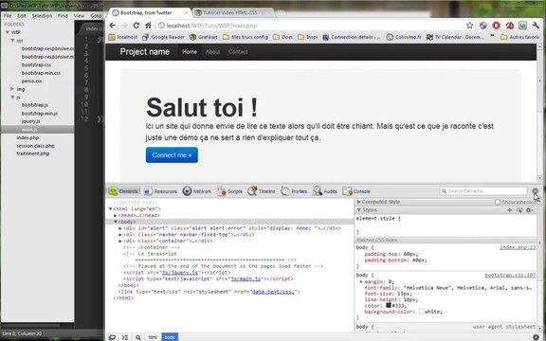
Task: Open the Styles pane gear menu
Action: point(530,210)
